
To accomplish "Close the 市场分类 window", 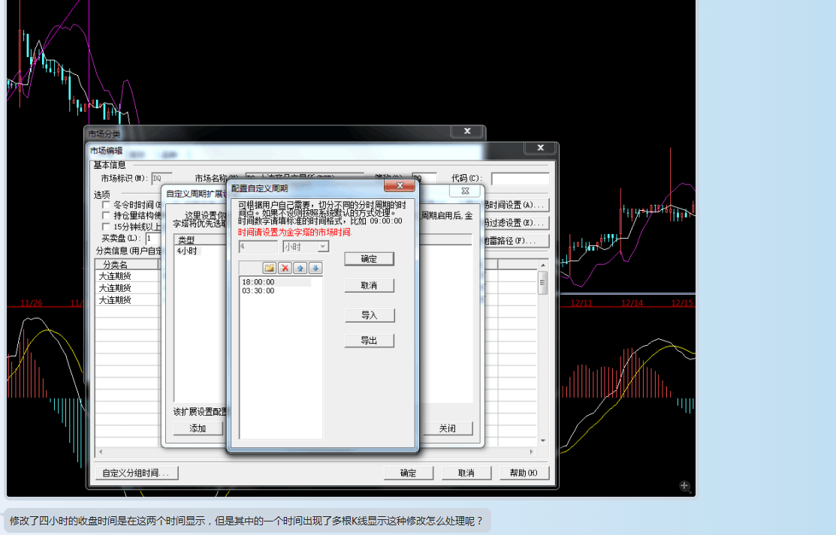I will coord(466,131).
